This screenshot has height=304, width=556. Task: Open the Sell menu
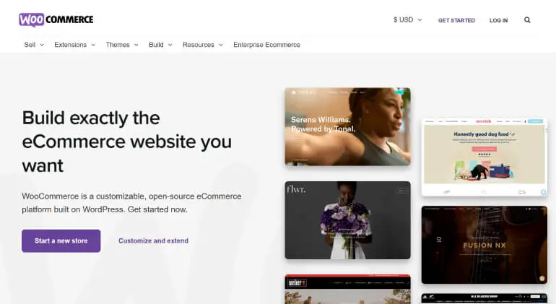click(x=34, y=45)
